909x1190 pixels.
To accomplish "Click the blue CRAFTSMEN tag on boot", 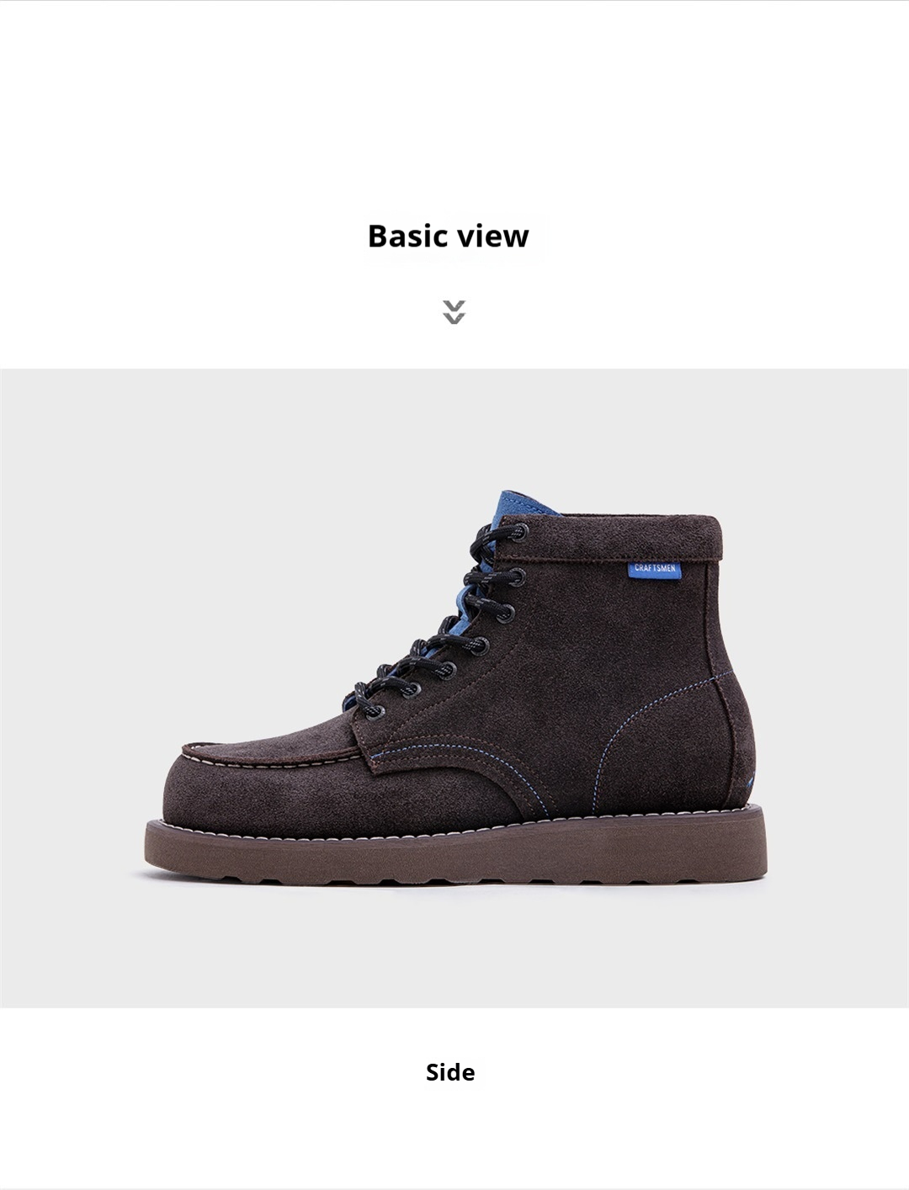I will (655, 569).
